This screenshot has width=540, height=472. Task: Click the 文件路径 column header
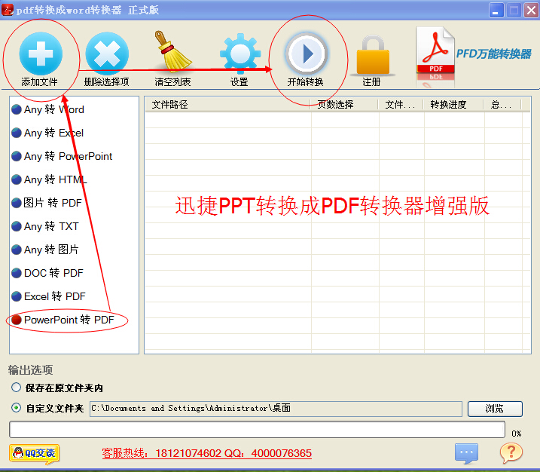tap(227, 105)
